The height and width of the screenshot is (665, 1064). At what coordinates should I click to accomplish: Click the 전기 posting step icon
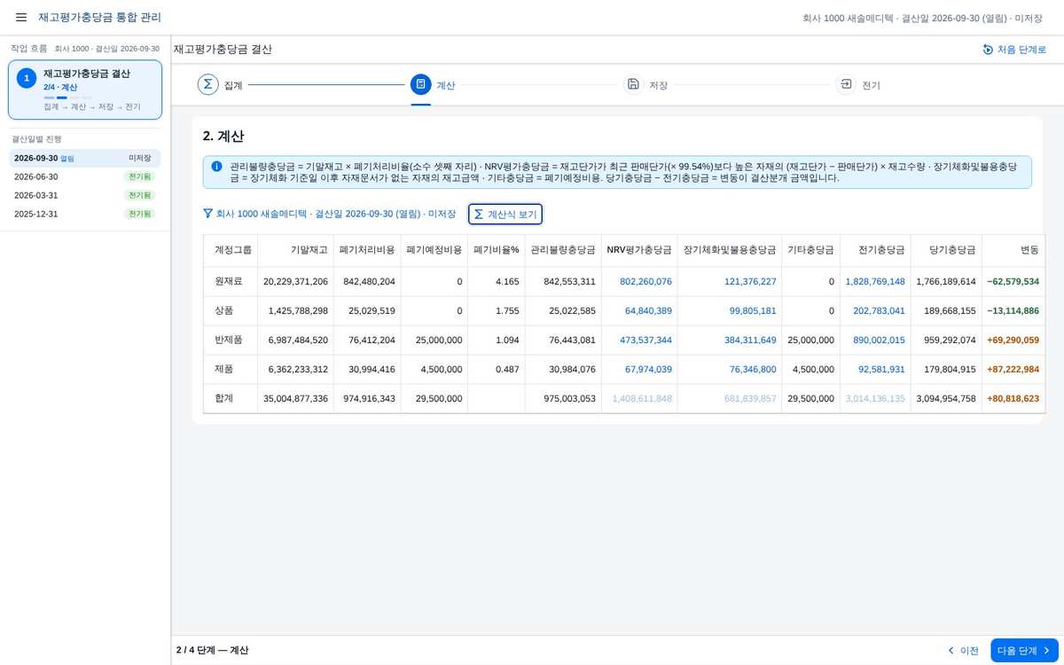pos(846,84)
